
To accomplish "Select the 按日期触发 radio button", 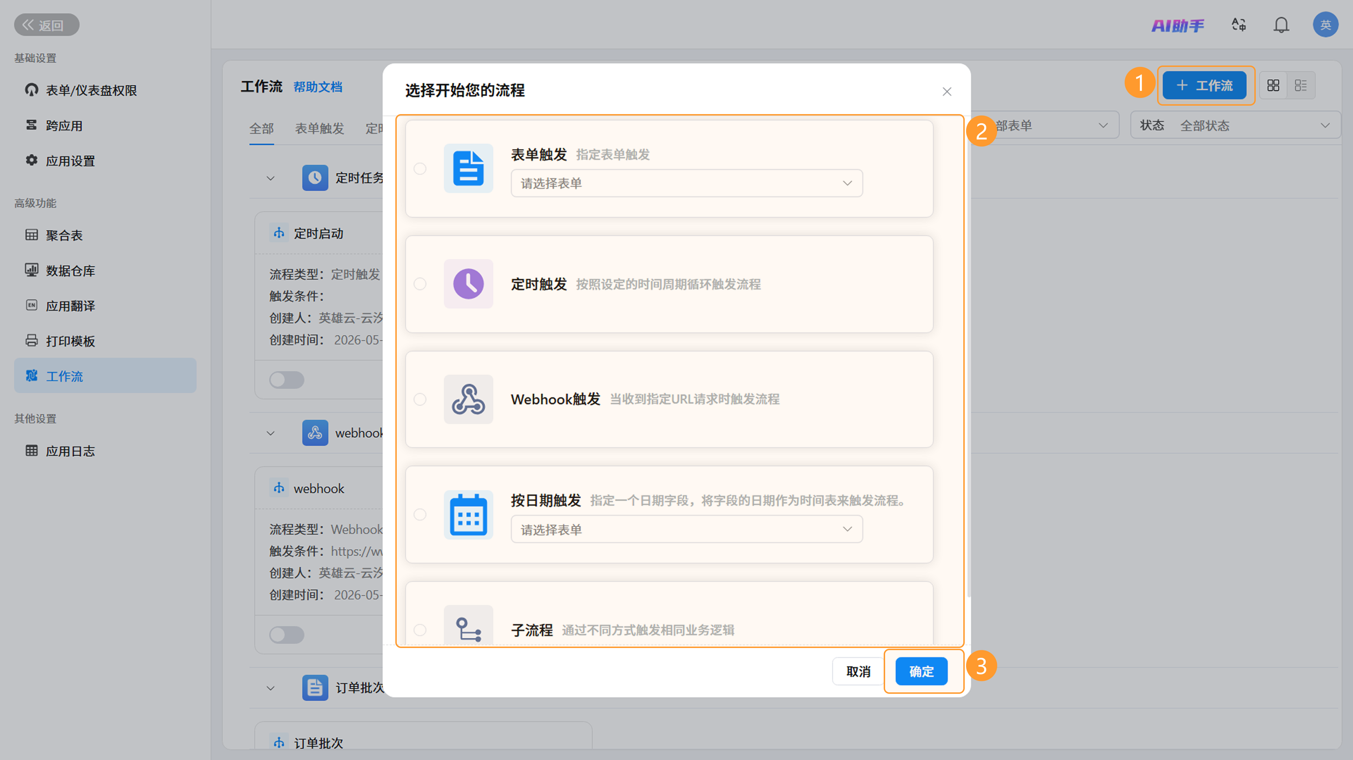I will point(420,515).
